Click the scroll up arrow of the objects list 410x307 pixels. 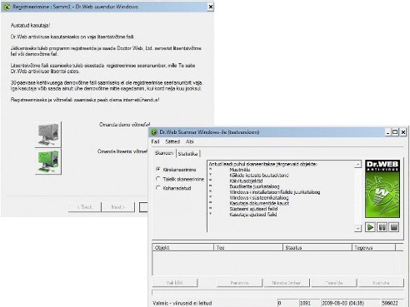tap(357, 164)
